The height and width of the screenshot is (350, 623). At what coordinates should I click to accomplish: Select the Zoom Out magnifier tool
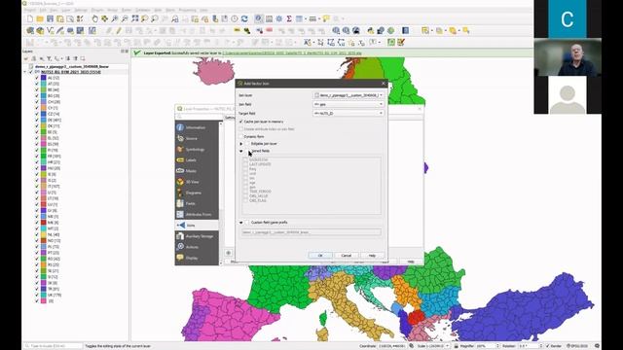(125, 18)
